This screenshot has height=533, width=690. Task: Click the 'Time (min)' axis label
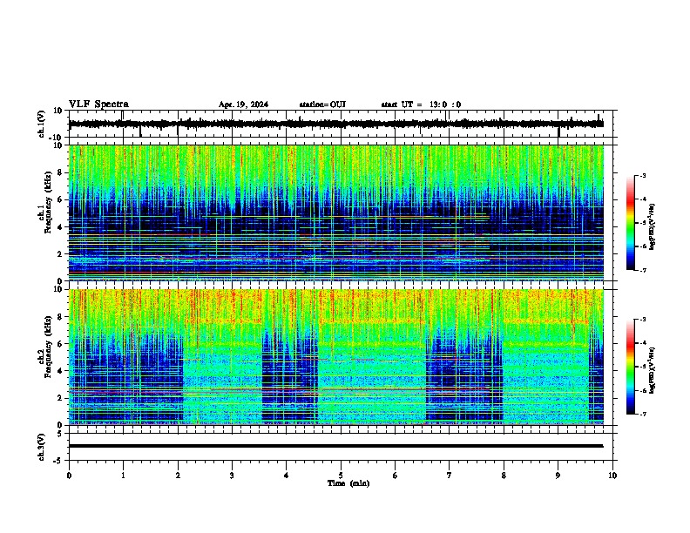click(x=348, y=483)
